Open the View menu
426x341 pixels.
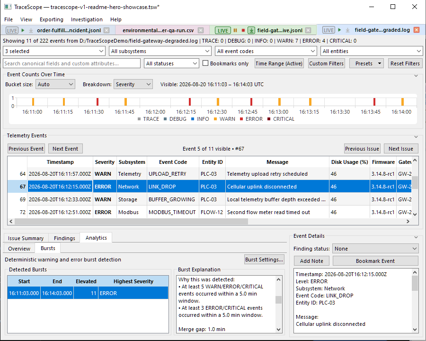coord(26,19)
